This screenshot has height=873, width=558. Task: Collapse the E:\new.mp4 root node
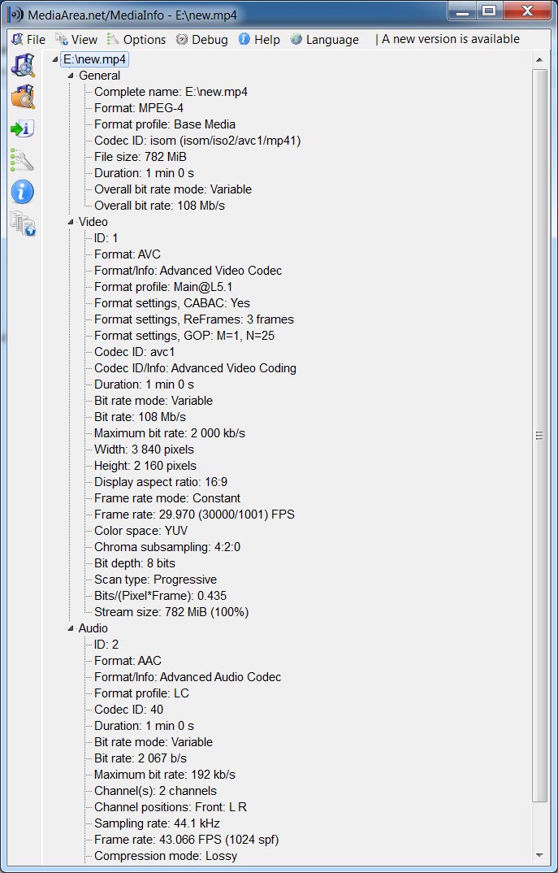55,59
